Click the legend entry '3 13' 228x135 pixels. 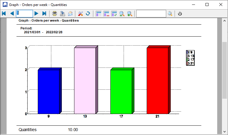pyautogui.click(x=190, y=56)
